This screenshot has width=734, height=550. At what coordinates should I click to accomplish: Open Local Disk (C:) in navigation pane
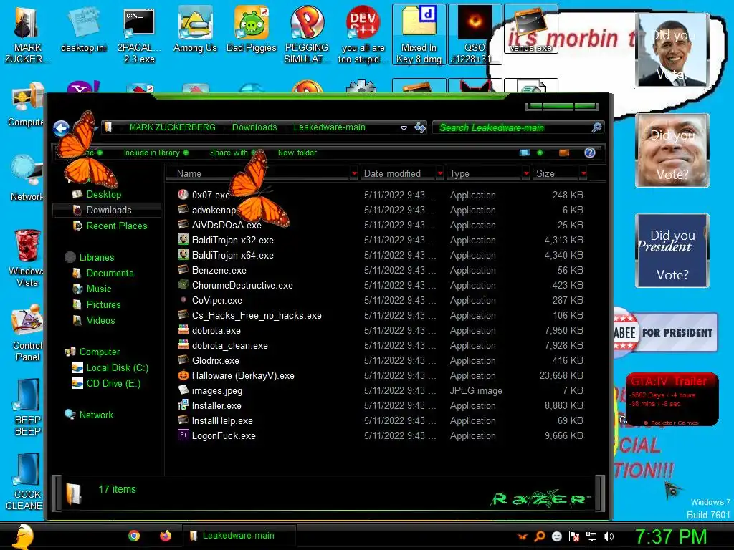[x=117, y=367]
